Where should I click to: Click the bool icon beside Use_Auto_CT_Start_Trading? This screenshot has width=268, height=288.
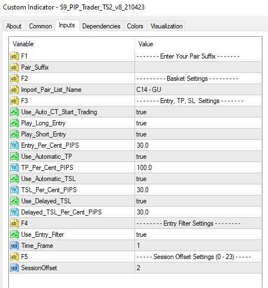pyautogui.click(x=14, y=112)
